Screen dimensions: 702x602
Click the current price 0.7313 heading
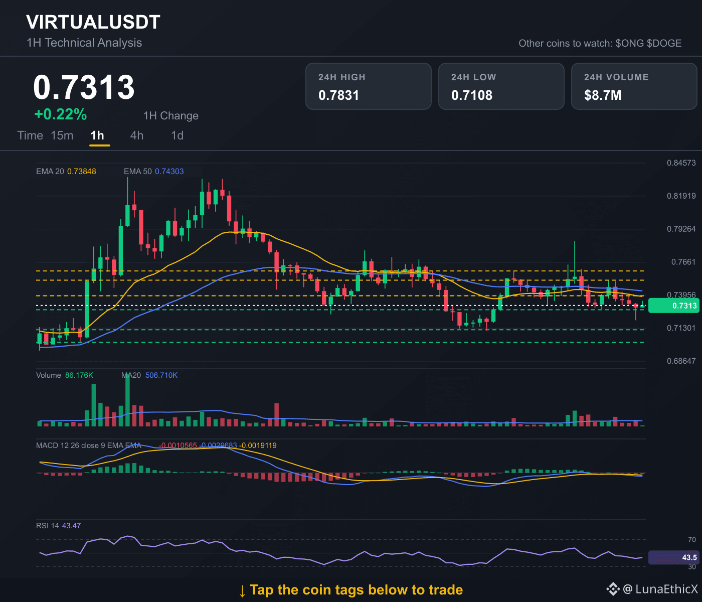click(x=84, y=87)
